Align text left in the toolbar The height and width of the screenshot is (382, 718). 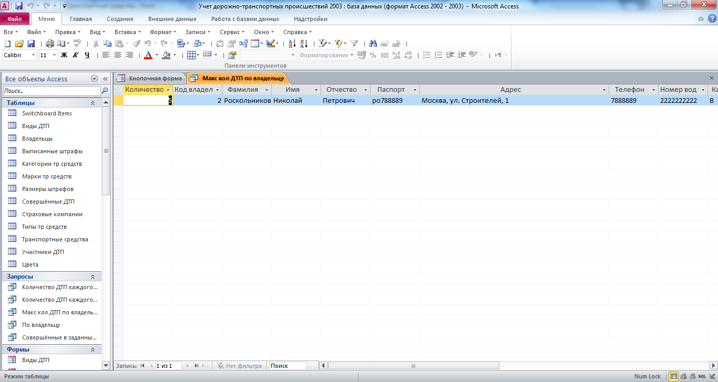point(106,55)
